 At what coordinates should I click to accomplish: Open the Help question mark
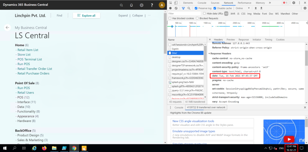(x=152, y=5)
